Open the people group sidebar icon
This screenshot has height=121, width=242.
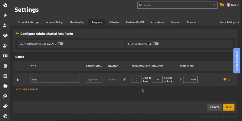(5, 36)
